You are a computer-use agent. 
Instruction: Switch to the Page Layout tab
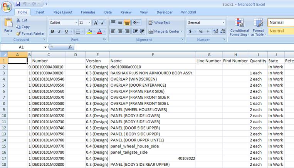[63, 12]
